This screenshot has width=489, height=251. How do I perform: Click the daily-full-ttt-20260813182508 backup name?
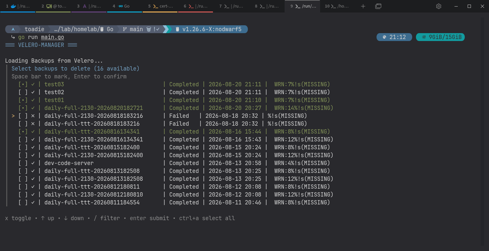[x=92, y=171]
